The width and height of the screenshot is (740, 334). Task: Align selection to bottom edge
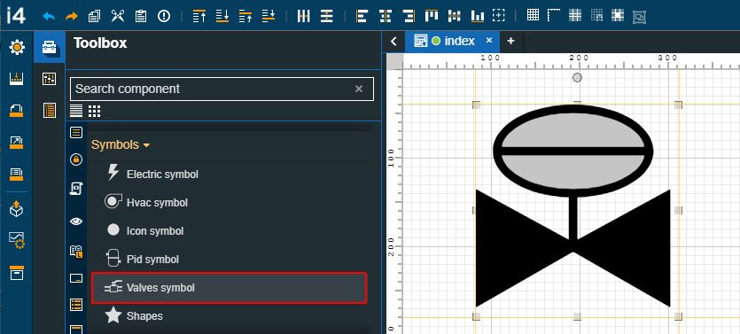coord(478,16)
